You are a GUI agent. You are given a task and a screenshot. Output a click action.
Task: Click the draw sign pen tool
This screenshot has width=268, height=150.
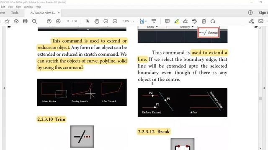click(186, 21)
